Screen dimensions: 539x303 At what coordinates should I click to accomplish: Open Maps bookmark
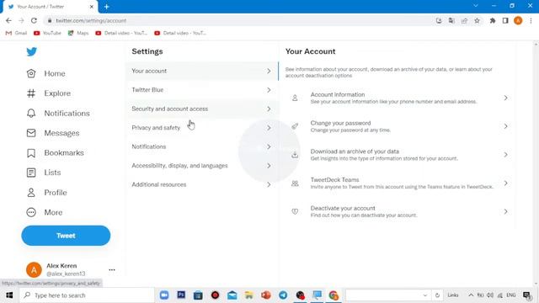click(78, 33)
